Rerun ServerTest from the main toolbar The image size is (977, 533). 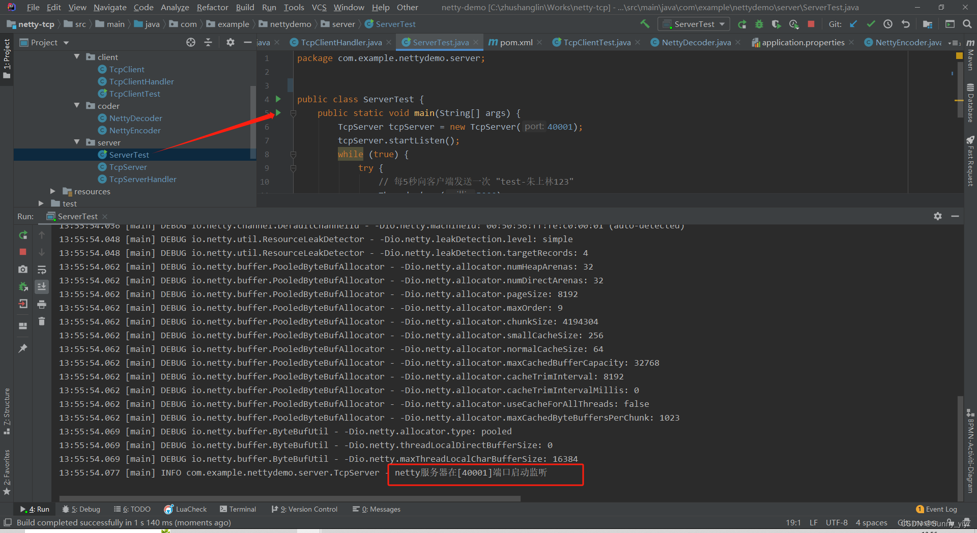click(742, 24)
